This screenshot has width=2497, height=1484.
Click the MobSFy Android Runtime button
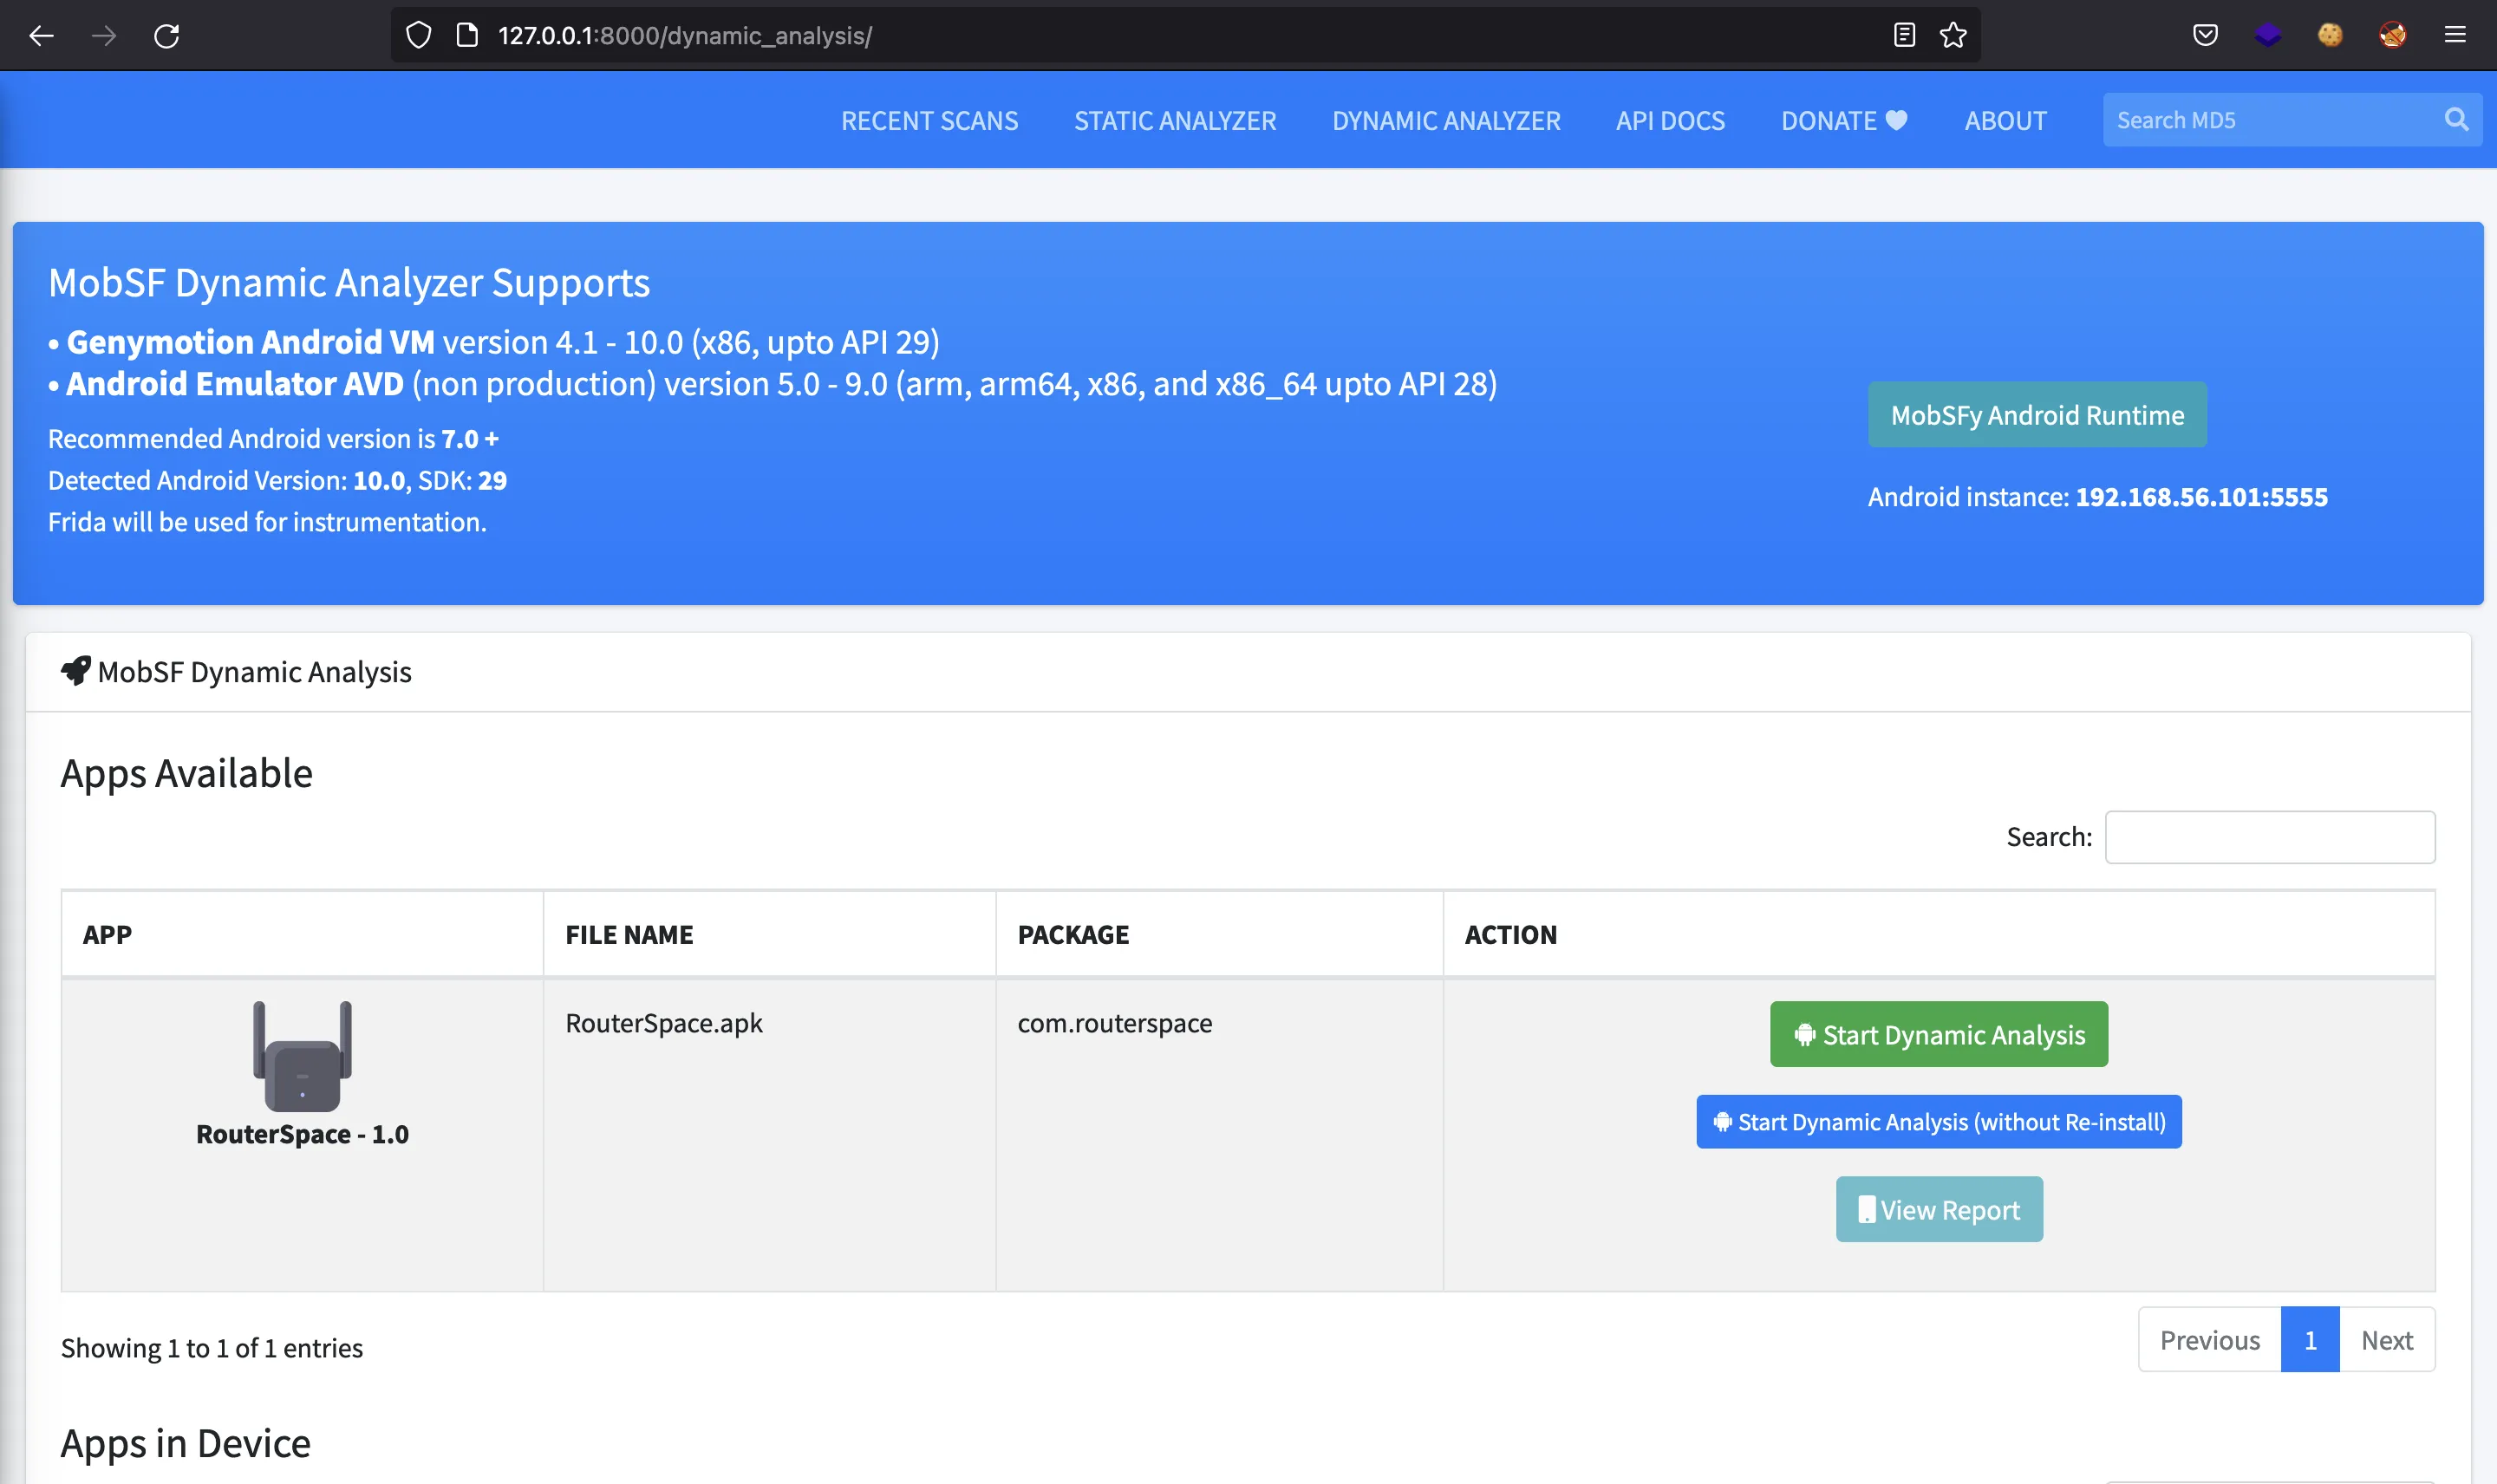[x=2037, y=413]
